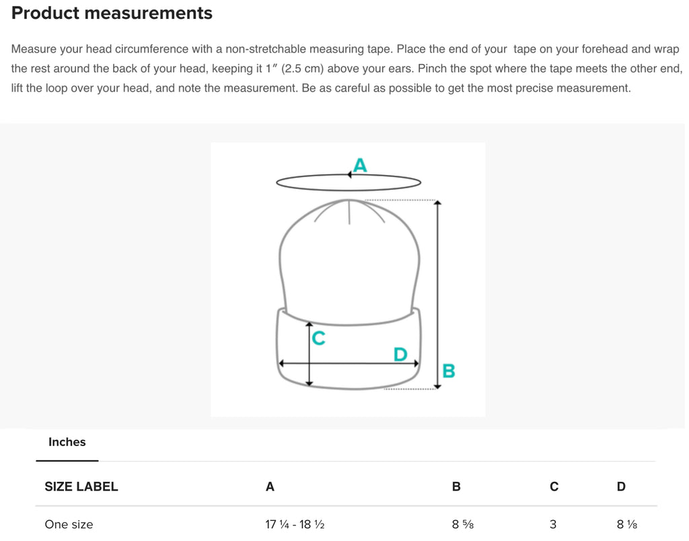Click the vertical height arrow for B

(437, 295)
